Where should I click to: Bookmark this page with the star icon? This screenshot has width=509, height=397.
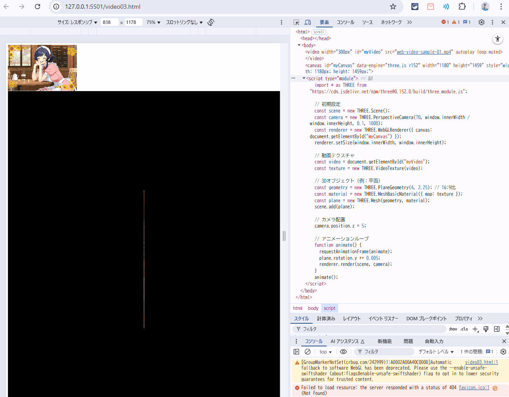click(393, 7)
